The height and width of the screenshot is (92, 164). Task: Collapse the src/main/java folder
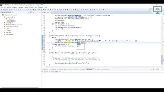[x=3, y=17]
